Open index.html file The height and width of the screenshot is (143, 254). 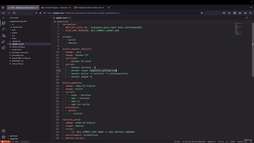(x=17, y=50)
